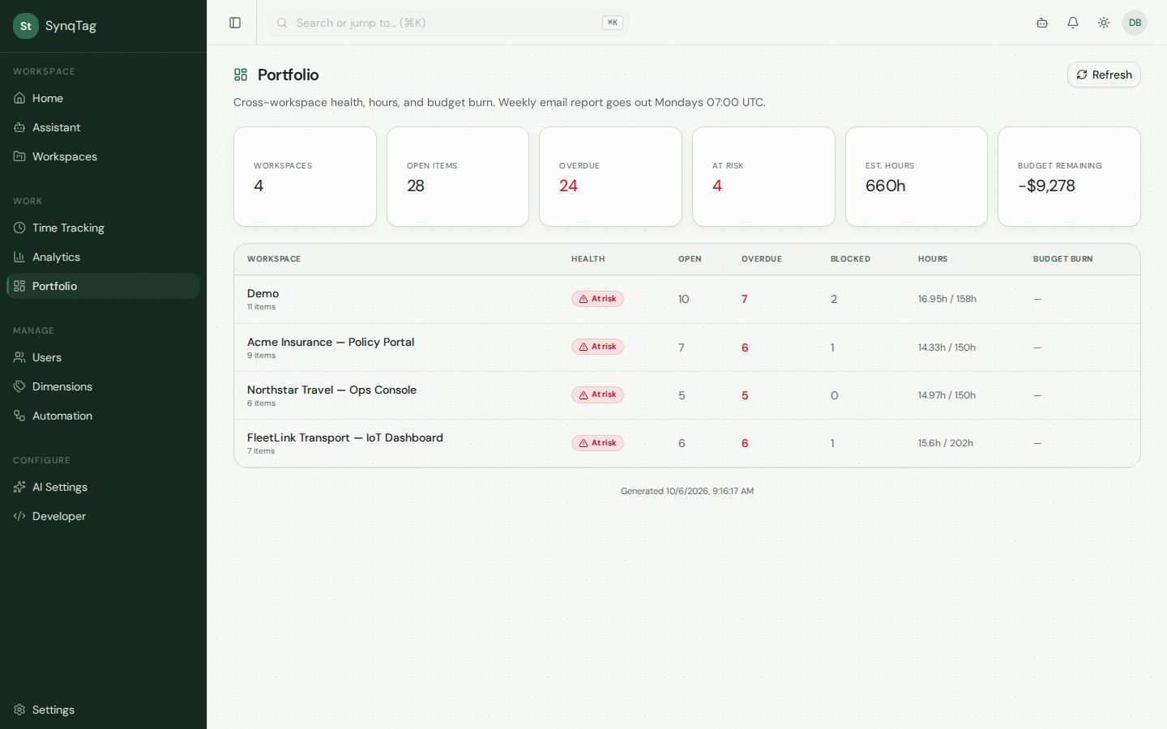Click the Home icon in sidebar

(19, 98)
